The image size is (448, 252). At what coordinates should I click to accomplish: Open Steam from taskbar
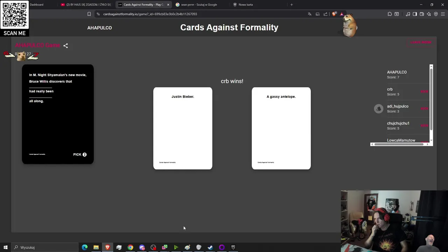pos(210,247)
